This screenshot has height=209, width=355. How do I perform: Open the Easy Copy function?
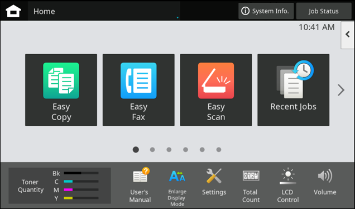61,90
